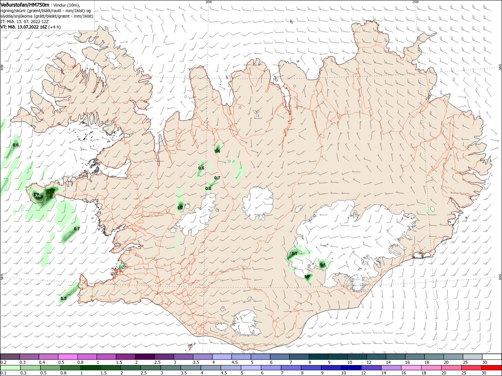
Task: Select the darkest green rain swatch labeled 1
Action: tap(90, 368)
